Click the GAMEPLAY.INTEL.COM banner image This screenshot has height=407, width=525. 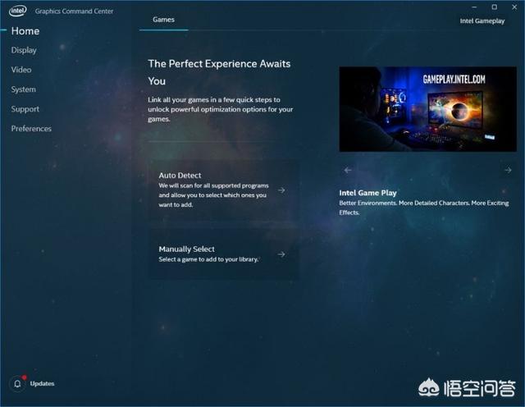coord(428,109)
